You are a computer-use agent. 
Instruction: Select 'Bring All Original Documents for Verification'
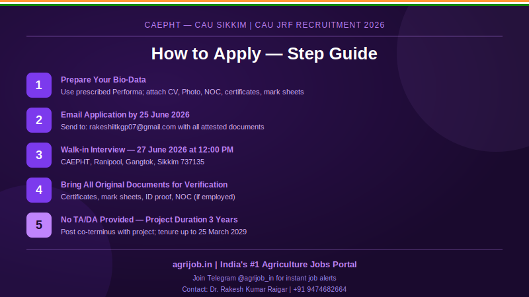tap(144, 185)
